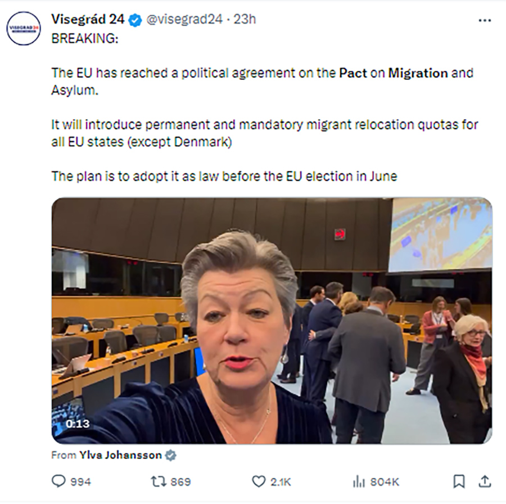Like the post with the heart icon
The width and height of the screenshot is (506, 504).
[258, 481]
